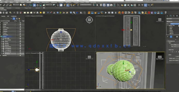Open the reference coordinate system dropdown
Image resolution: width=179 pixels, height=92 pixels.
[49, 5]
